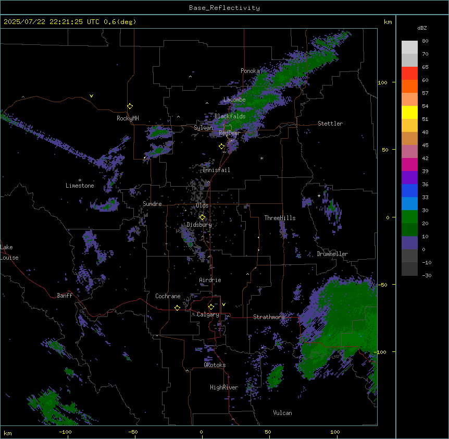Pick the bright yellow 51-54 dBZ swatch
The height and width of the screenshot is (439, 449).
tap(409, 112)
